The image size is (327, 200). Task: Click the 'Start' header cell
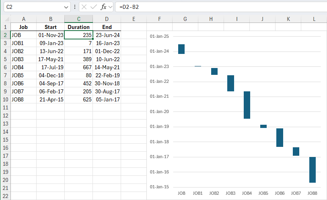[50, 27]
